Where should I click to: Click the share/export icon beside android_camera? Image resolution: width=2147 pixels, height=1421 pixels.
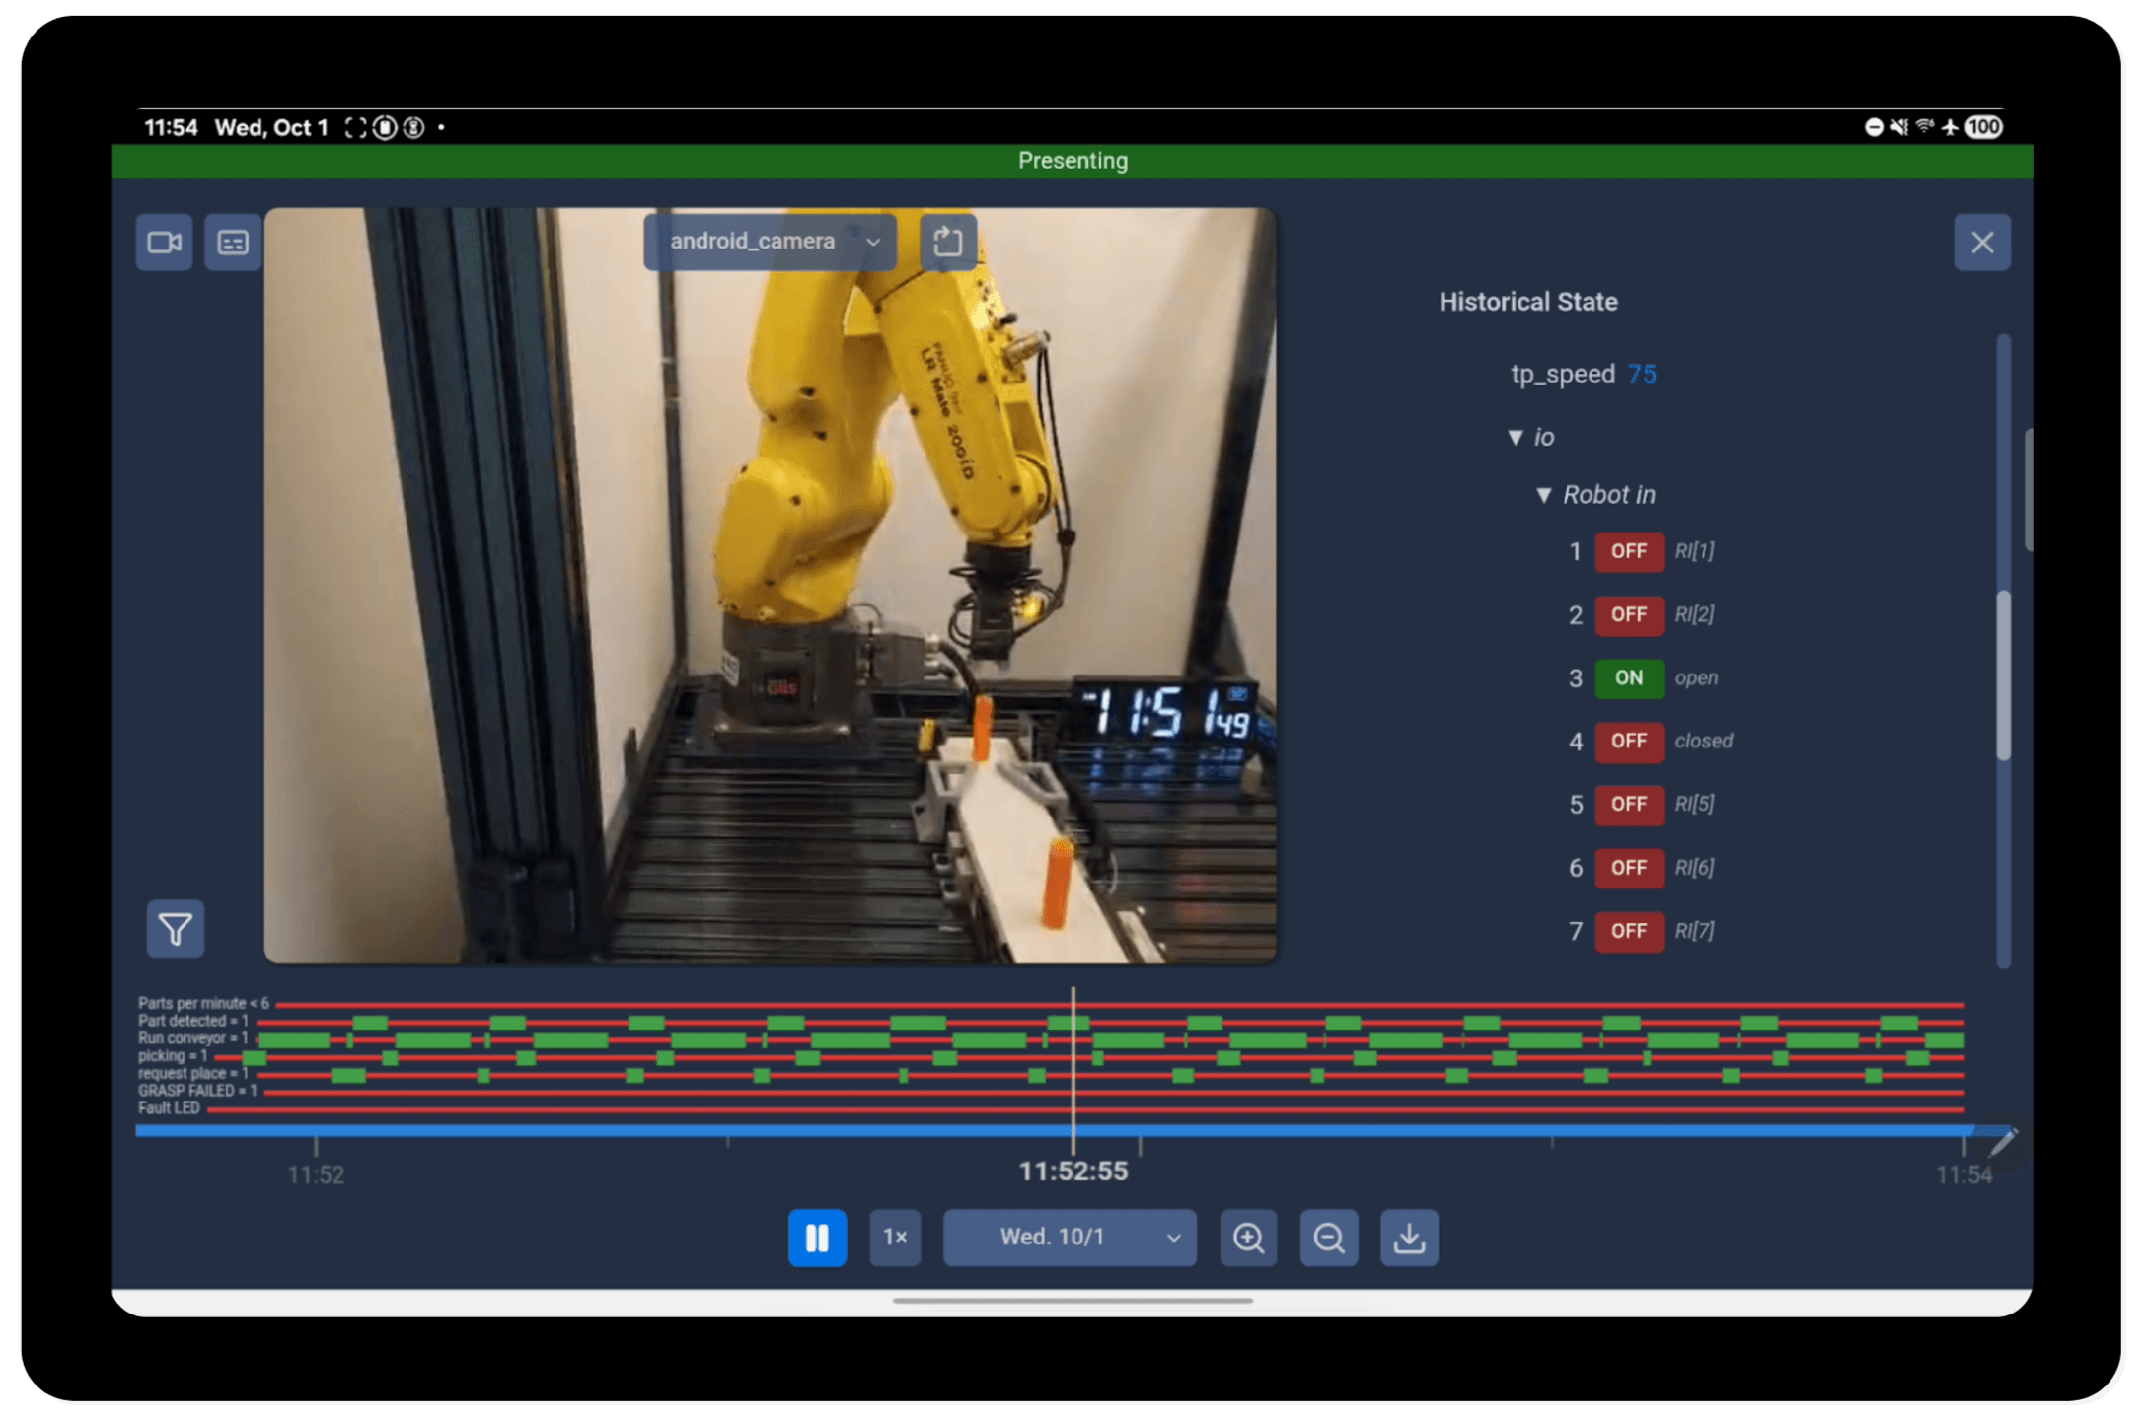pyautogui.click(x=947, y=241)
